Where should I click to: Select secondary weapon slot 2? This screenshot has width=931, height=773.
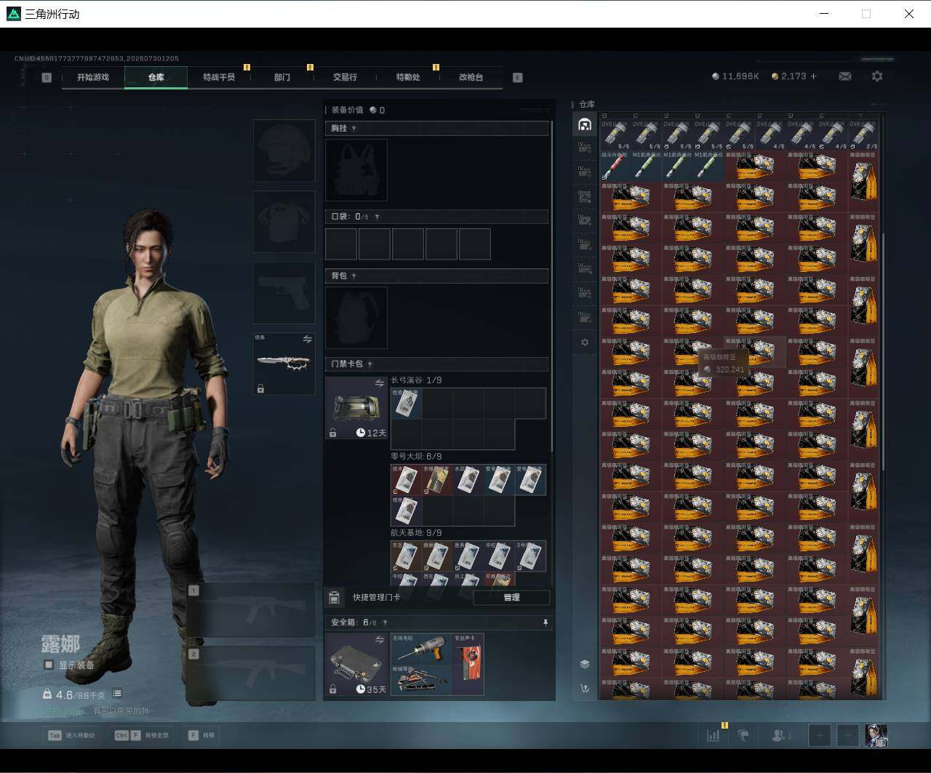tap(251, 674)
